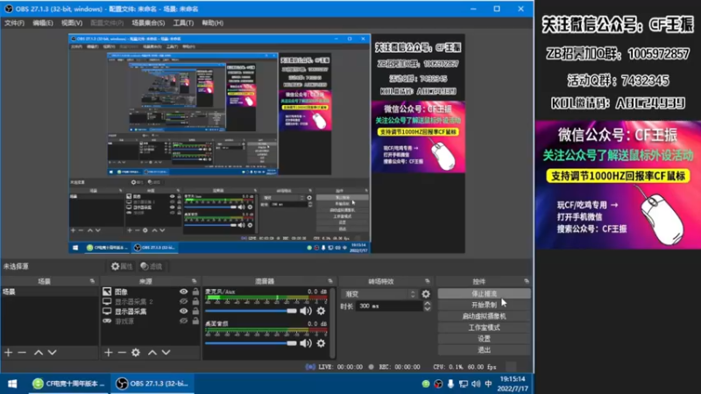The image size is (701, 394).
Task: Move scene down in the 场景 panel
Action: point(53,353)
